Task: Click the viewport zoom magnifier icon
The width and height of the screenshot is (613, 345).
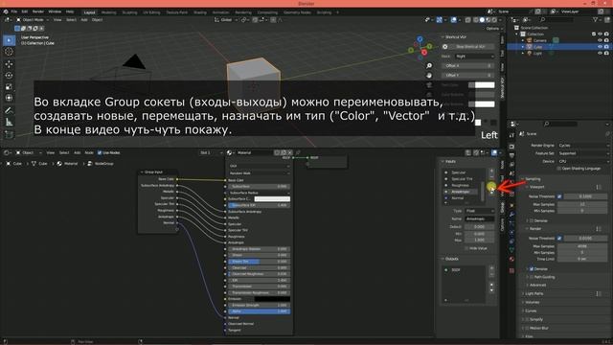Action: [429, 66]
